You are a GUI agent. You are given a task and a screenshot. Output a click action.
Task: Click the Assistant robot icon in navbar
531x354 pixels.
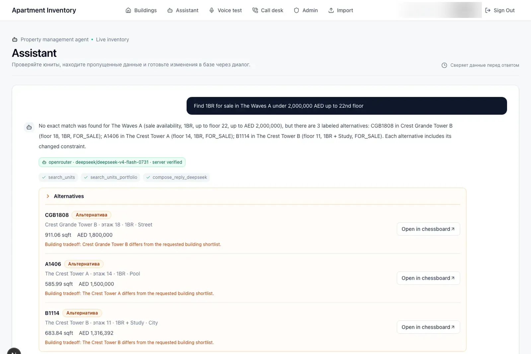(x=170, y=10)
